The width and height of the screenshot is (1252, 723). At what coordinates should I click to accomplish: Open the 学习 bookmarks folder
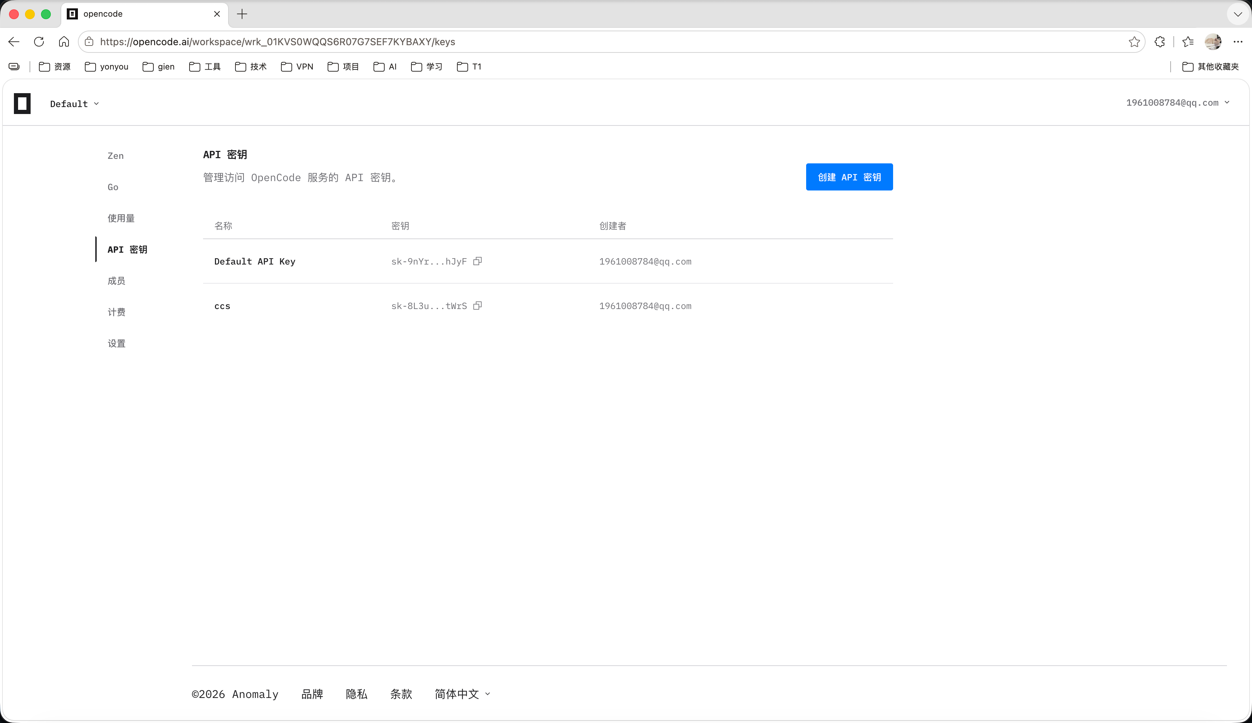point(427,66)
